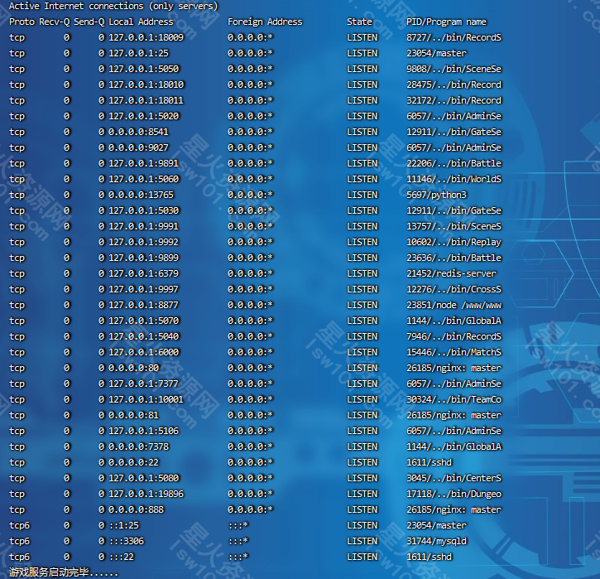Click the 'State' column header
Image resolution: width=600 pixels, height=579 pixels.
360,22
